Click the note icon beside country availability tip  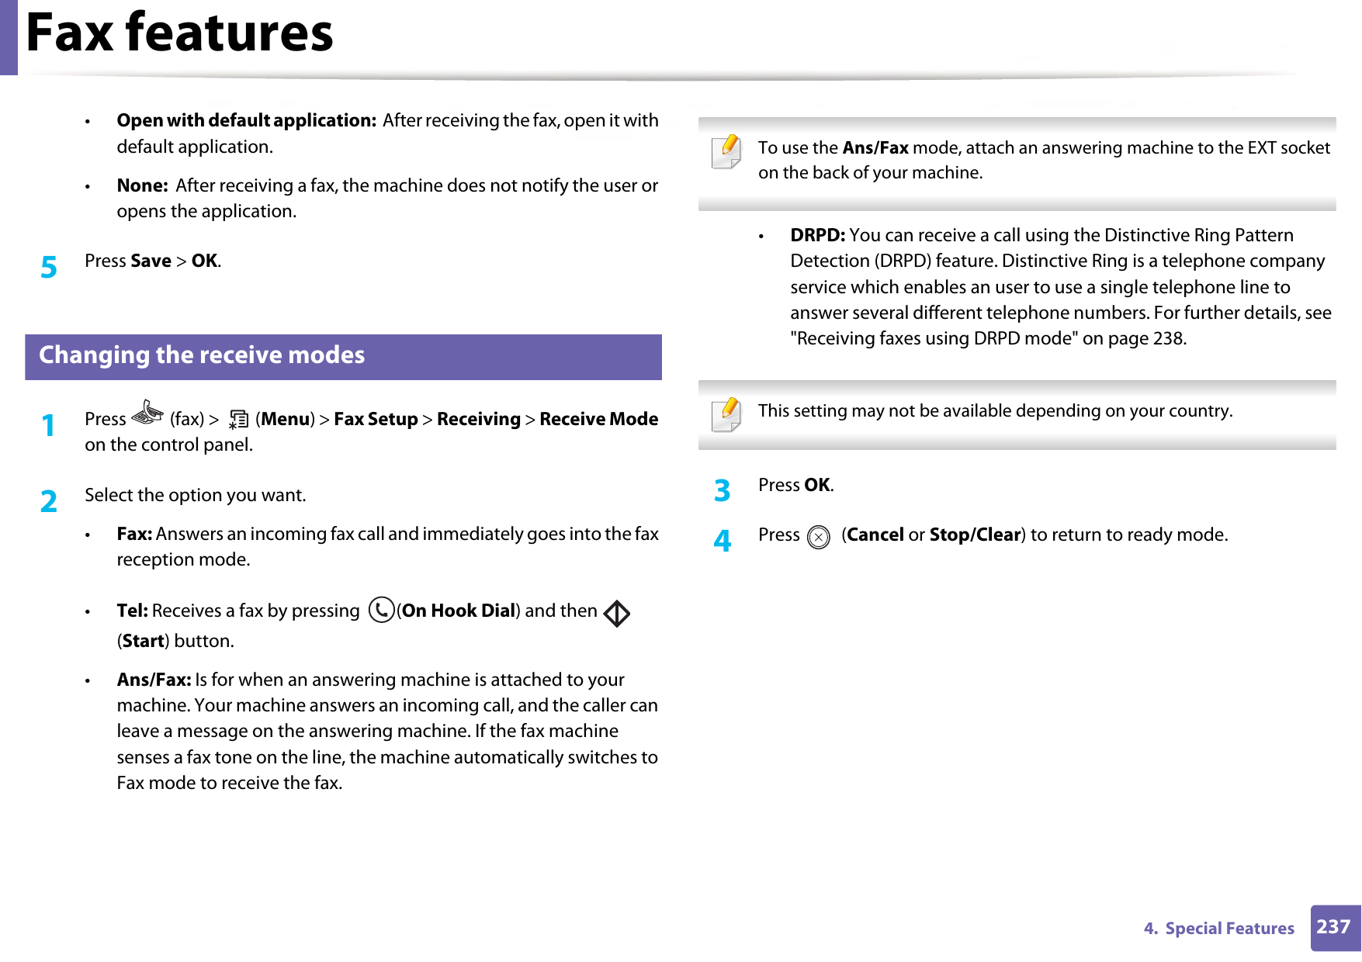(x=726, y=414)
